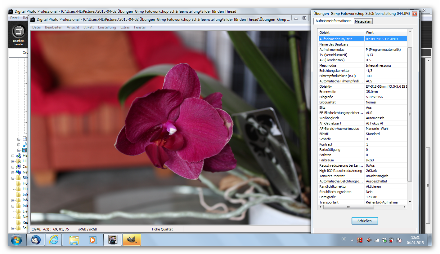Click the info list vertical scrollbar thumb
The width and height of the screenshot is (440, 254).
tap(410, 114)
